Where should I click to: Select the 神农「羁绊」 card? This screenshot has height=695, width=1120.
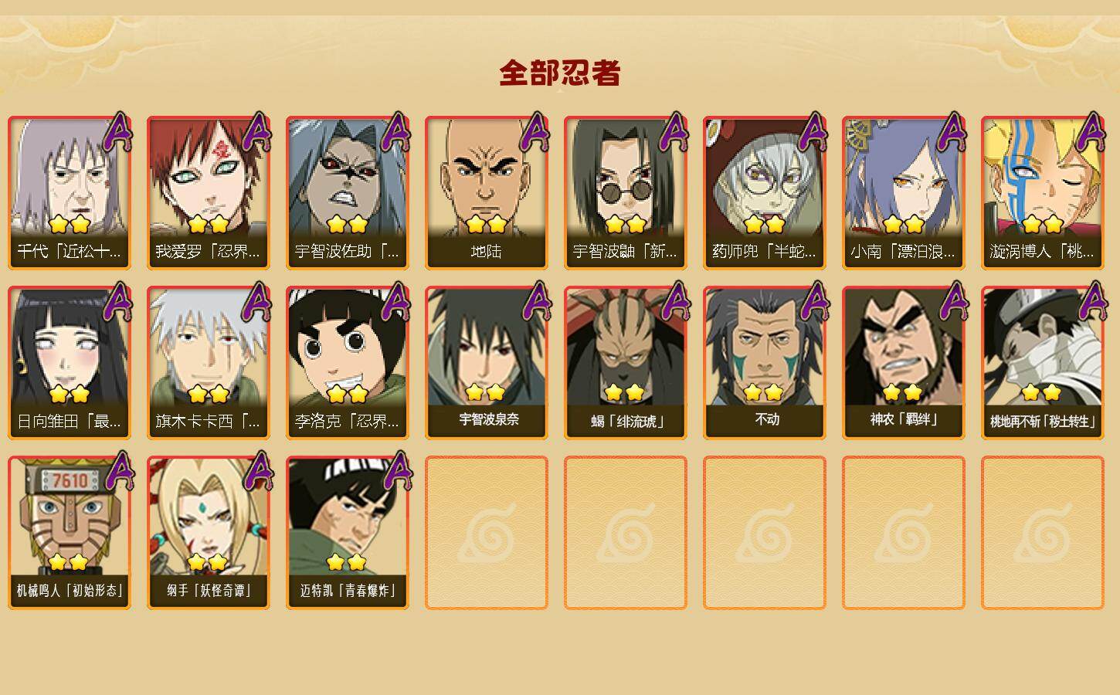(x=904, y=363)
